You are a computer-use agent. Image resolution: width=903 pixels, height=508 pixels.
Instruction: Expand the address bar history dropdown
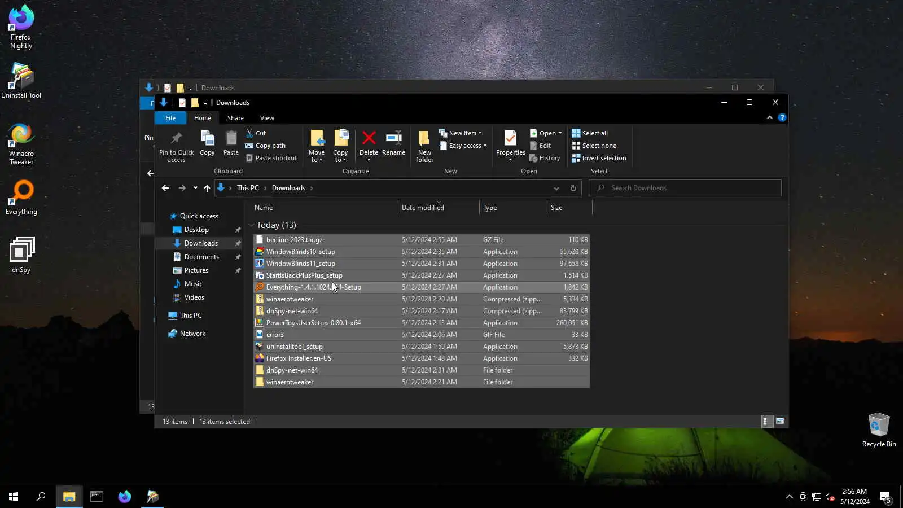(556, 188)
